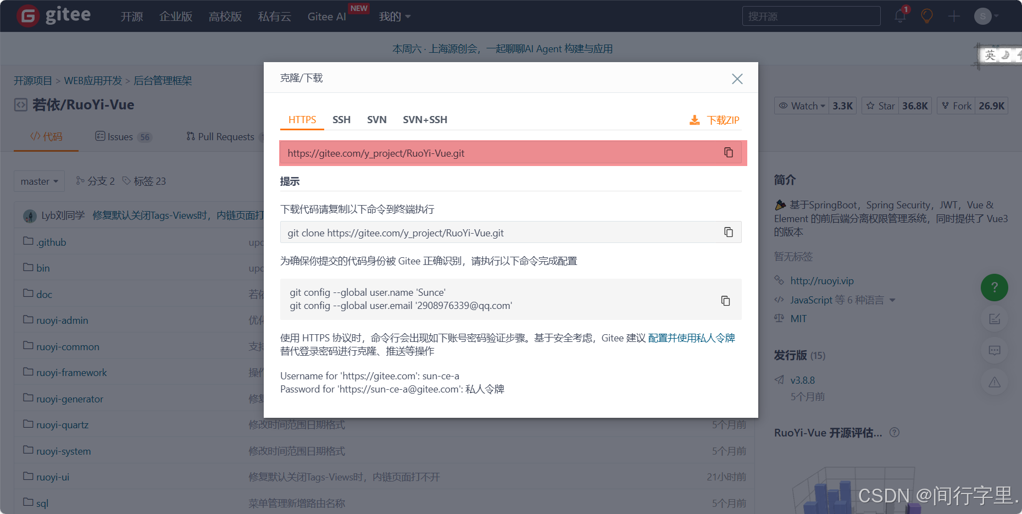The width and height of the screenshot is (1022, 514).
Task: Click the lightbulb icon in header
Action: click(927, 16)
